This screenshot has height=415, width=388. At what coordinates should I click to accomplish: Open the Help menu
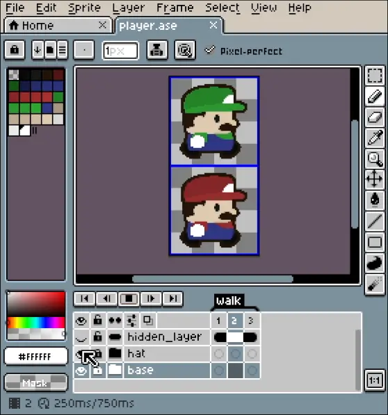(300, 8)
